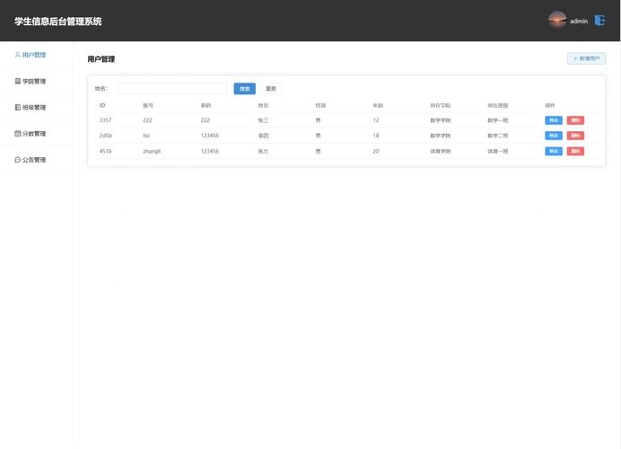The width and height of the screenshot is (621, 449).
Task: Click the 学院管理 building icon
Action: [17, 81]
